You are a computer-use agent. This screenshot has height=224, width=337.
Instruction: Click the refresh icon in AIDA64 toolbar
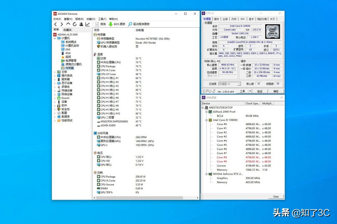click(75, 24)
